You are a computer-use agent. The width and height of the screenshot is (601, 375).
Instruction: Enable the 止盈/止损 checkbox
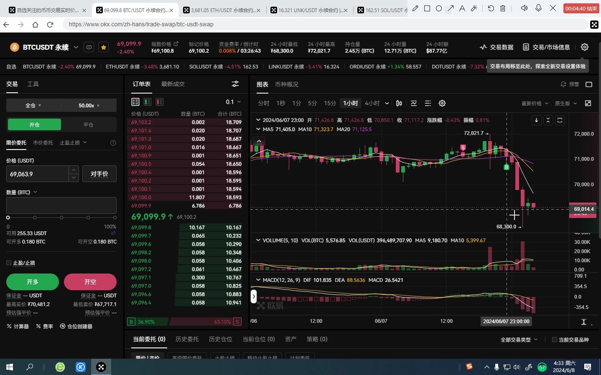point(9,263)
